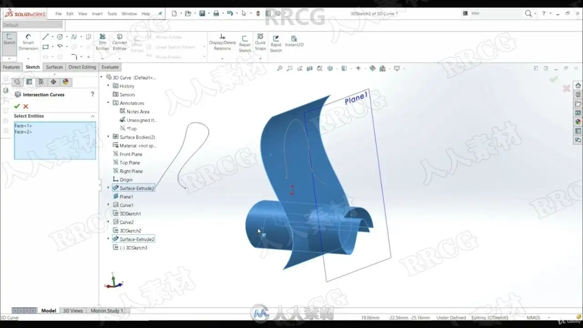Switch to the Evaluate ribbon tab
The height and width of the screenshot is (328, 583).
click(x=110, y=67)
